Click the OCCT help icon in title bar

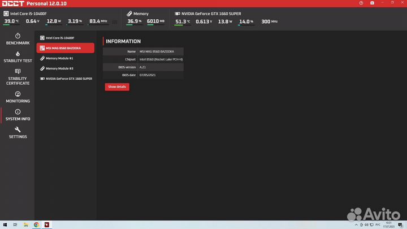[x=361, y=3]
